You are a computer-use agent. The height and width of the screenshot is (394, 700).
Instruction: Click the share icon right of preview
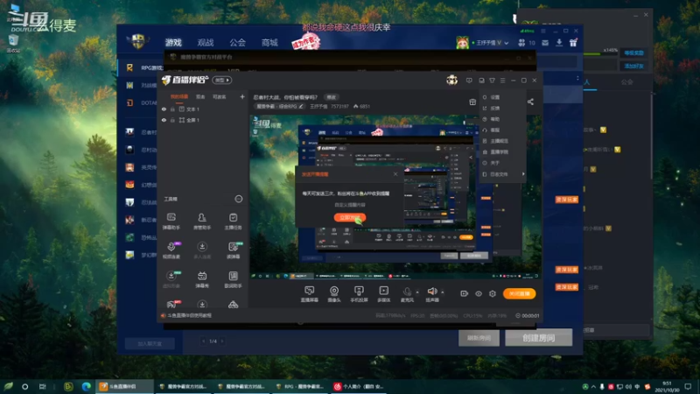pyautogui.click(x=530, y=102)
